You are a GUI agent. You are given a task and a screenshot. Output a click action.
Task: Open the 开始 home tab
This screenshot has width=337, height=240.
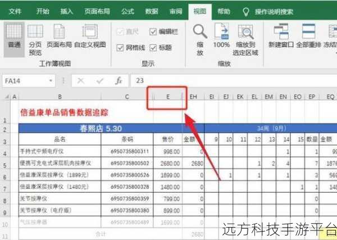point(43,11)
